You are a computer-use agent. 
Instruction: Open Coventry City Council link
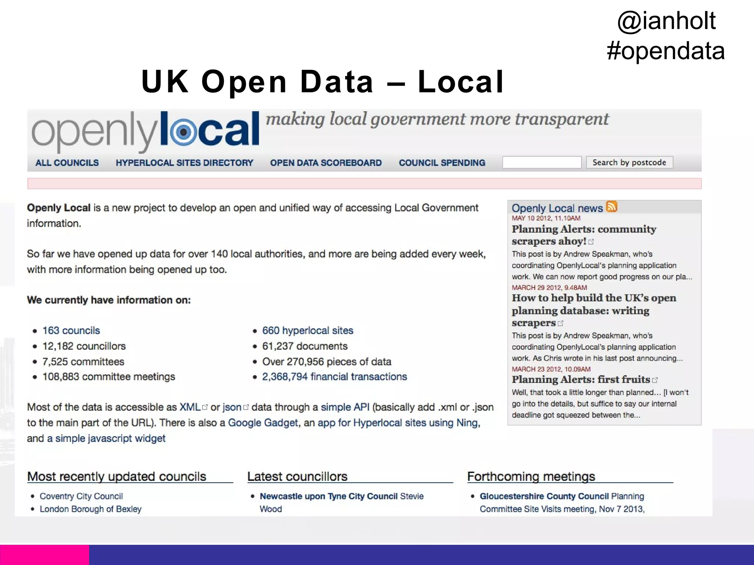(81, 496)
